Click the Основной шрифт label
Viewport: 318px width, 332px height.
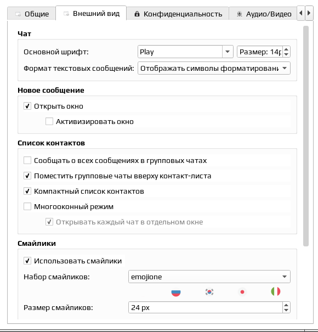click(x=56, y=52)
